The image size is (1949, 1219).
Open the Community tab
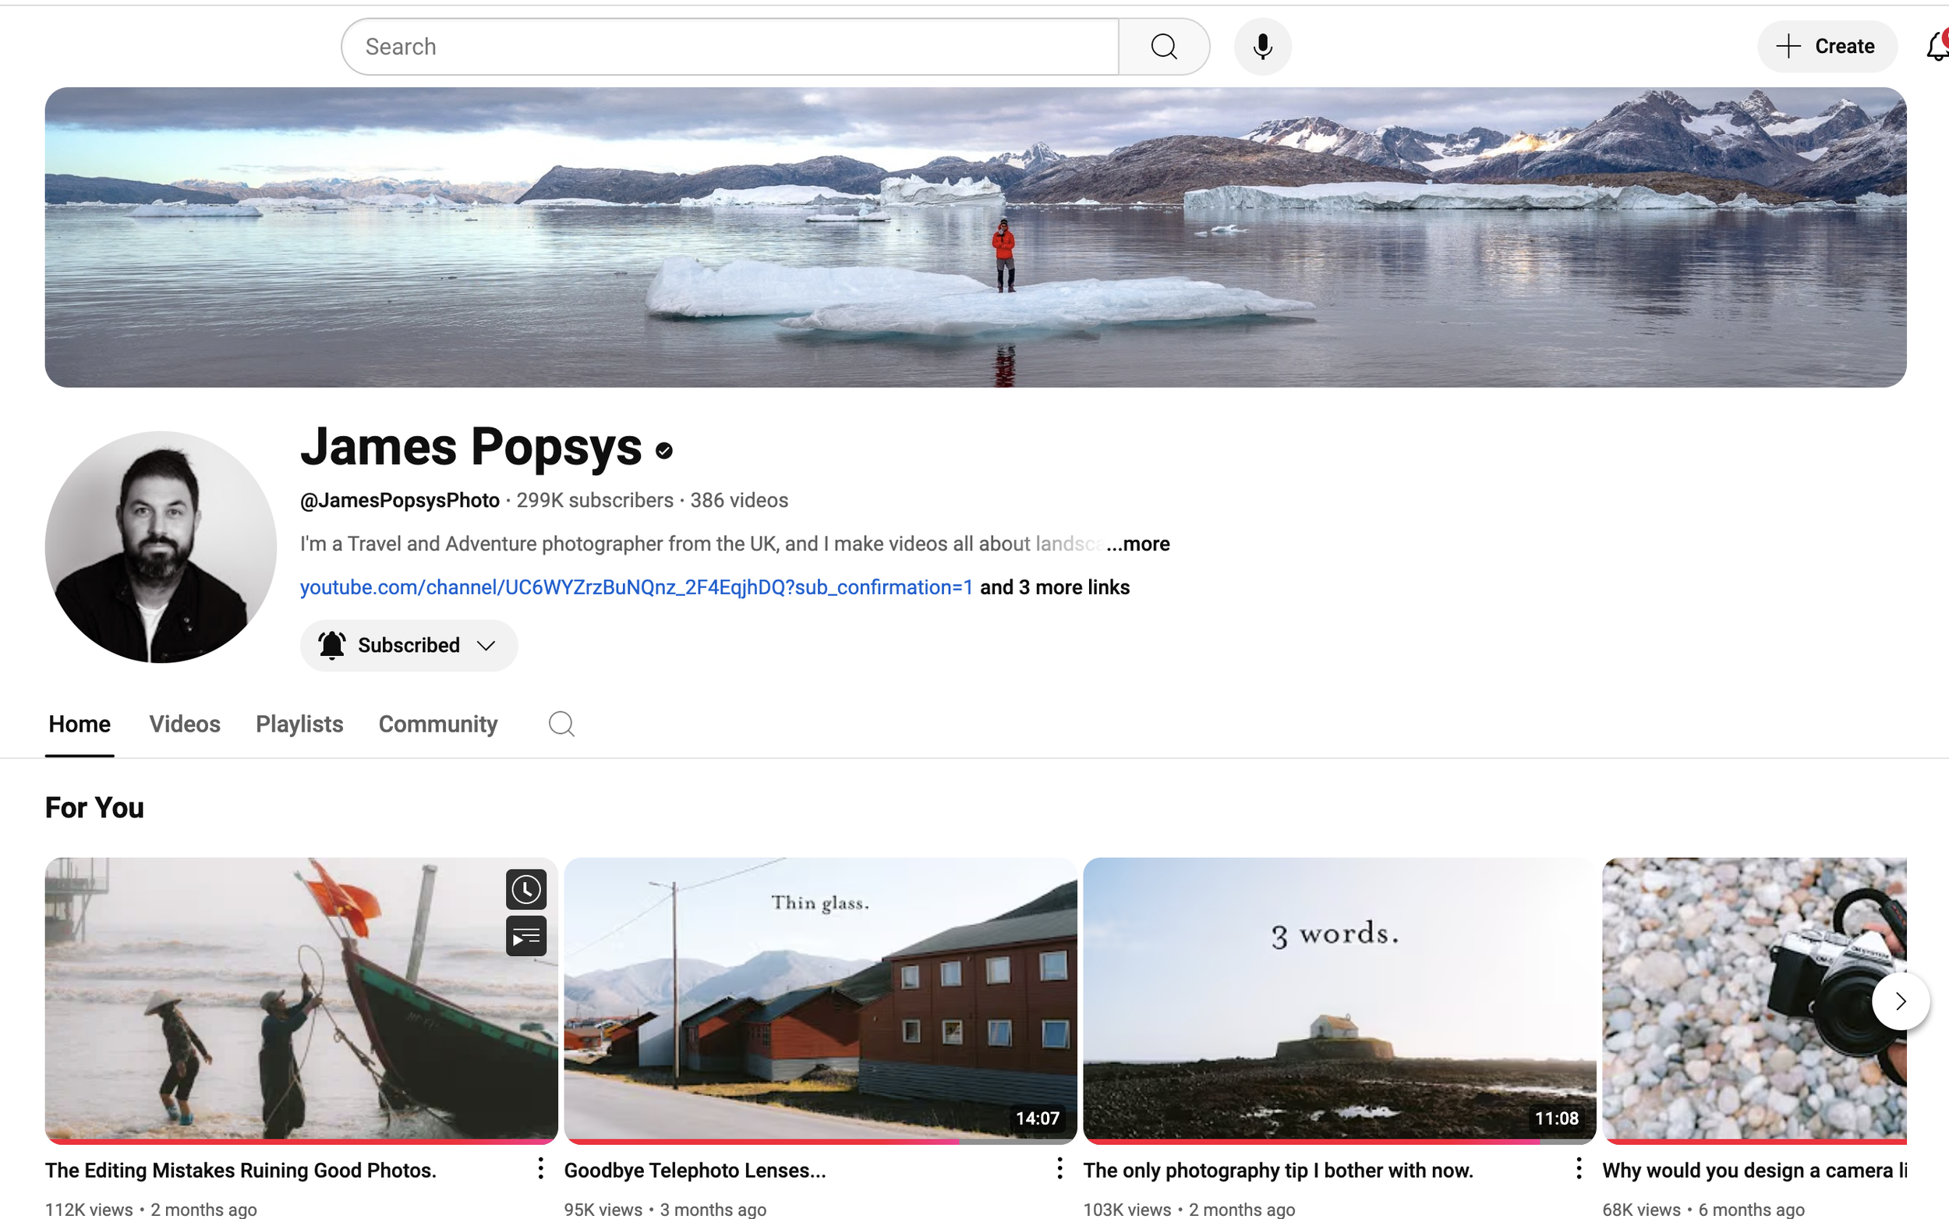[x=438, y=724]
